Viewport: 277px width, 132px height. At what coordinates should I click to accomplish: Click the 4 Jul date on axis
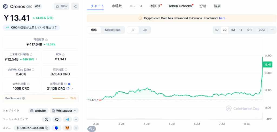[x=146, y=124]
